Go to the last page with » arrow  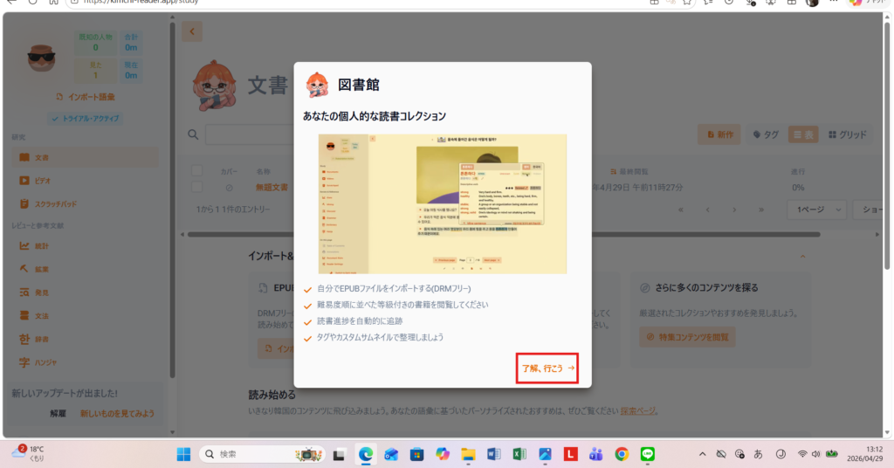(x=761, y=210)
